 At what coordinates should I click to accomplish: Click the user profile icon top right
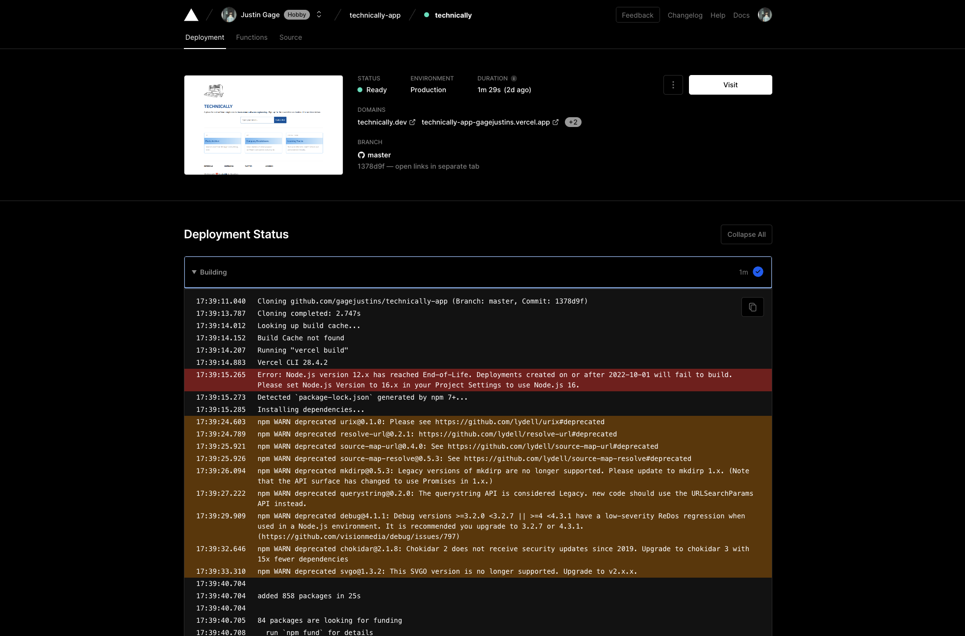point(765,15)
